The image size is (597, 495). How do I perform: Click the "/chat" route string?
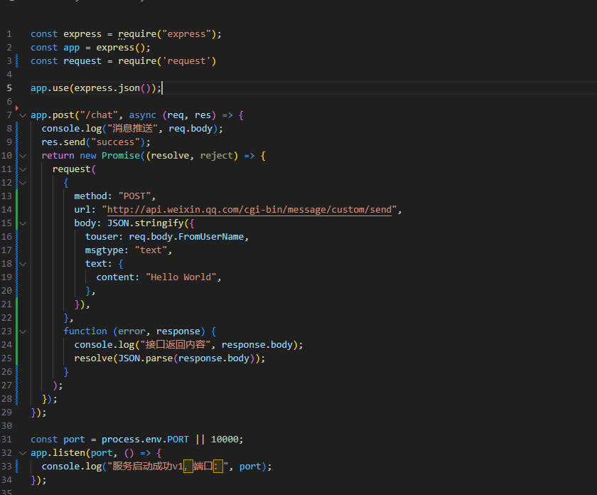point(99,115)
